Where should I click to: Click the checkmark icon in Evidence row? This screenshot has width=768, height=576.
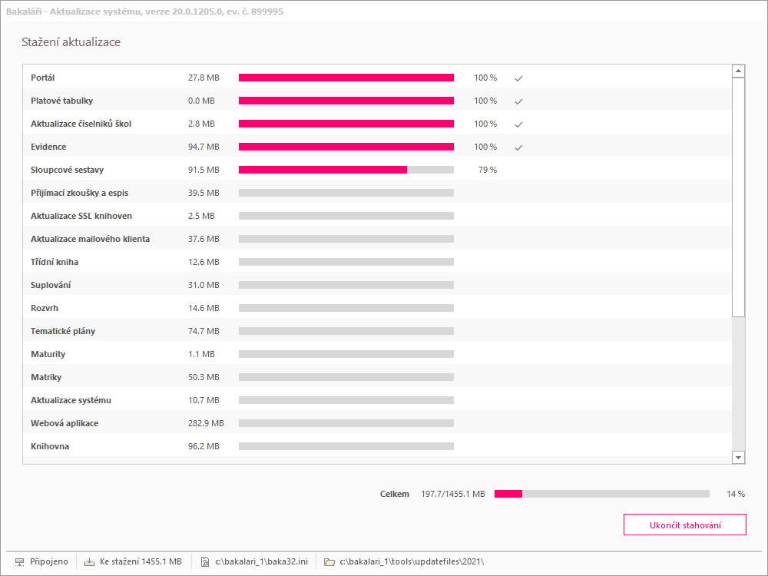pos(518,147)
